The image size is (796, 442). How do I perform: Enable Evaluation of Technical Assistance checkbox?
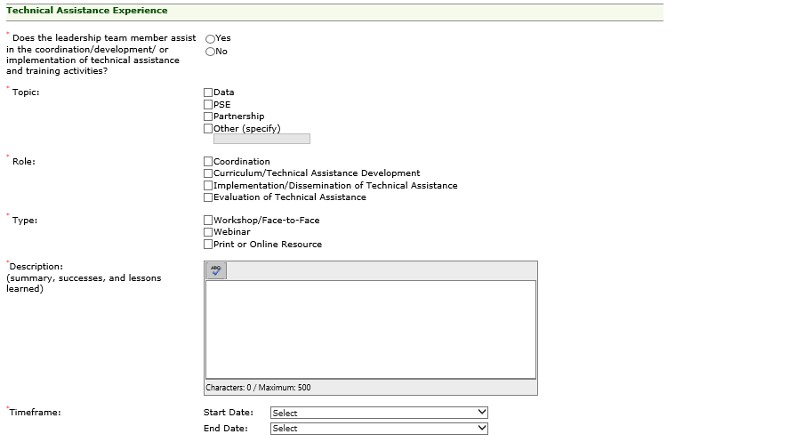coord(208,197)
